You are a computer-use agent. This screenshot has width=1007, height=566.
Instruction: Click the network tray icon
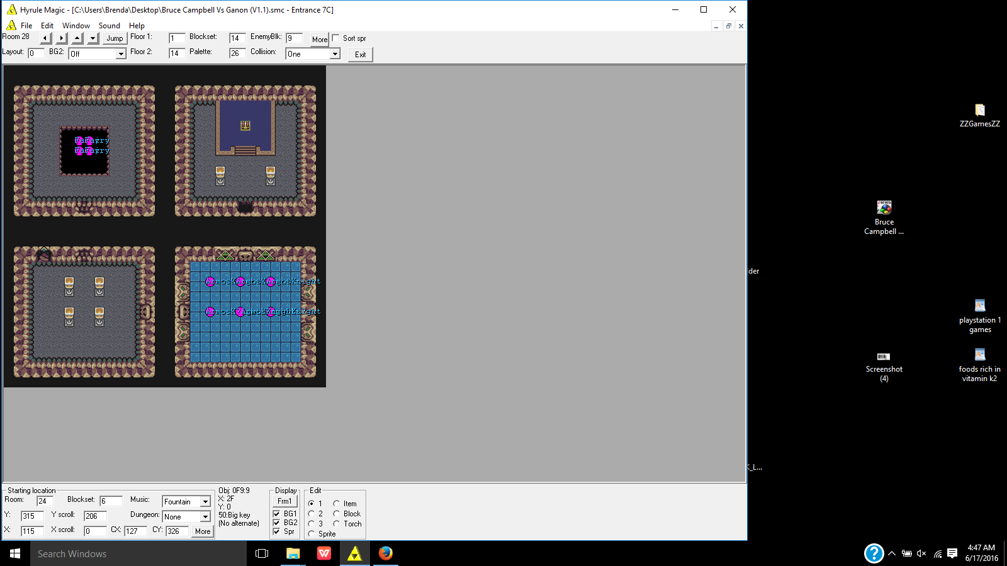coord(937,553)
